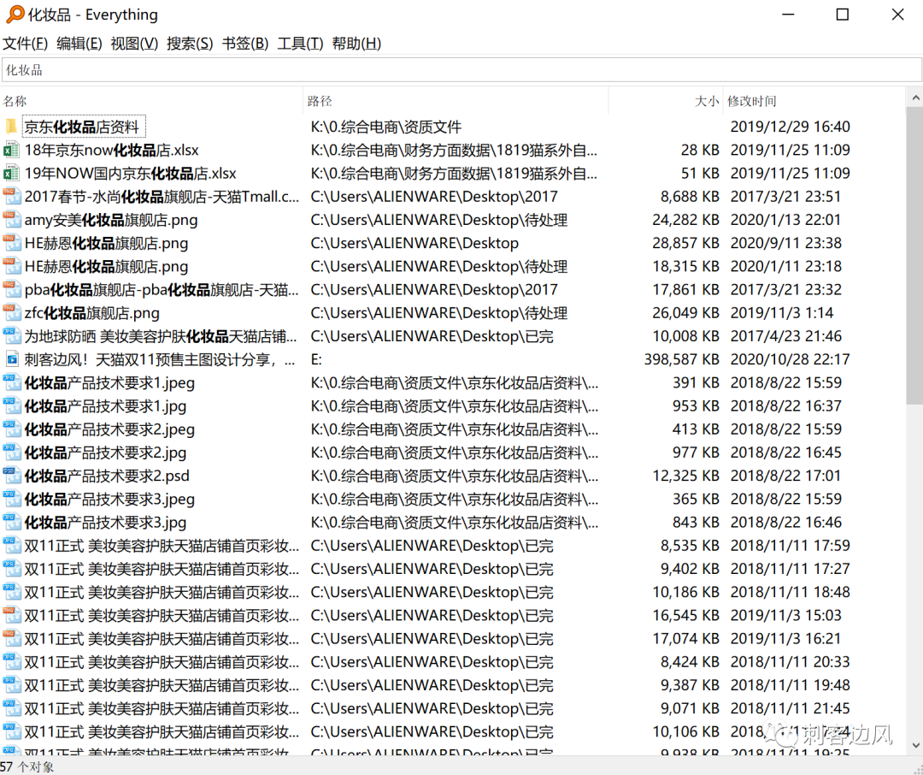This screenshot has width=923, height=775.
Task: Click the PNG icon of HE赫恩化妆品旗舰店.png sized 18,315 KB
Action: tap(11, 266)
